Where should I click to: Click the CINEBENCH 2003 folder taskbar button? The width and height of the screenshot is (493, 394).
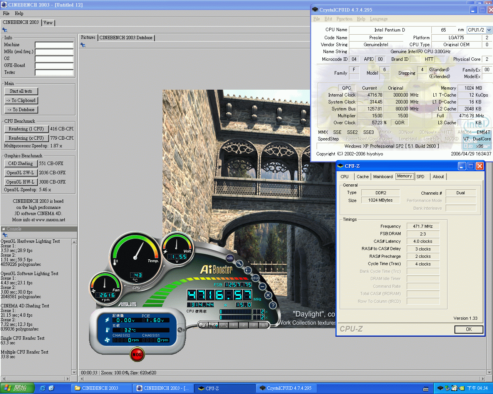pos(102,388)
